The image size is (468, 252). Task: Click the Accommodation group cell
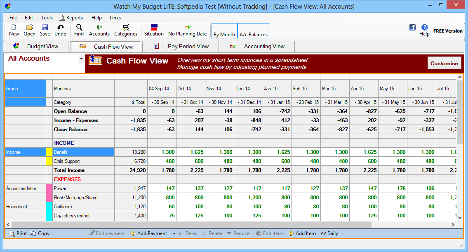click(x=26, y=188)
